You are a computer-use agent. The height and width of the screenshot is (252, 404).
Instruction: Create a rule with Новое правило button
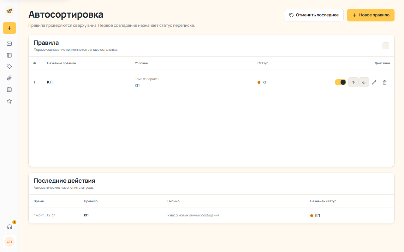tap(371, 15)
